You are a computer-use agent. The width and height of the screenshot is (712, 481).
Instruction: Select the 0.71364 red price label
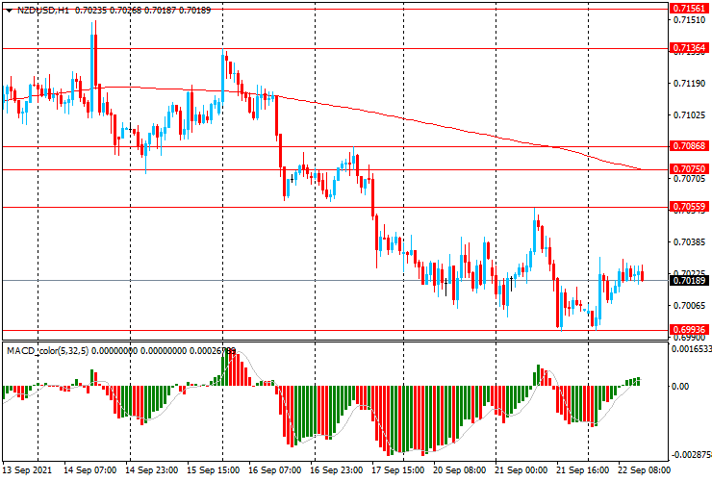coord(690,47)
